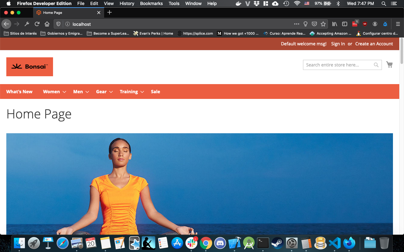Select the Home Page browser tab
The height and width of the screenshot is (252, 404).
[68, 13]
